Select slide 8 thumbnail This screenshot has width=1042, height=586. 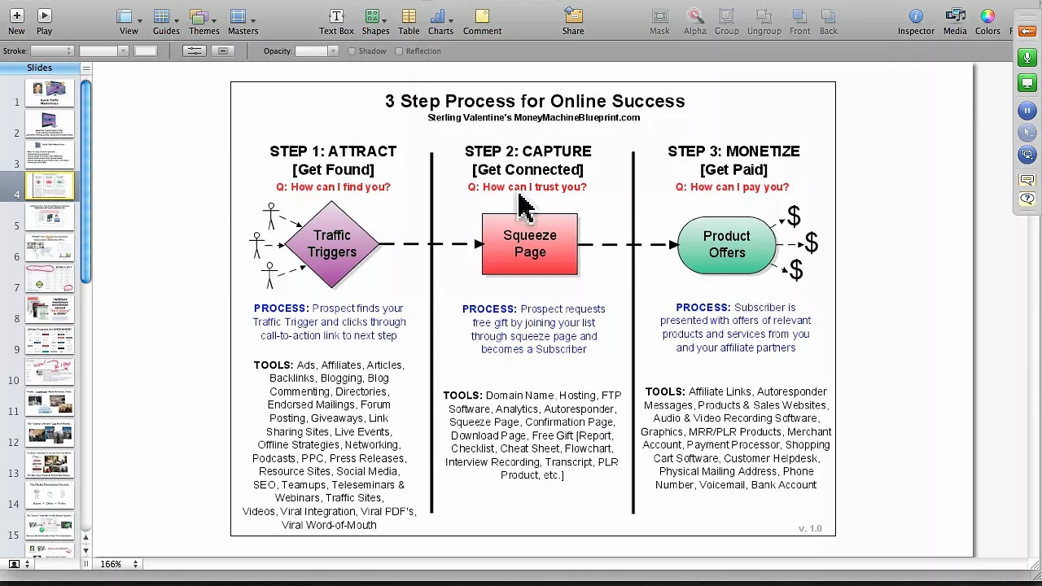click(50, 309)
